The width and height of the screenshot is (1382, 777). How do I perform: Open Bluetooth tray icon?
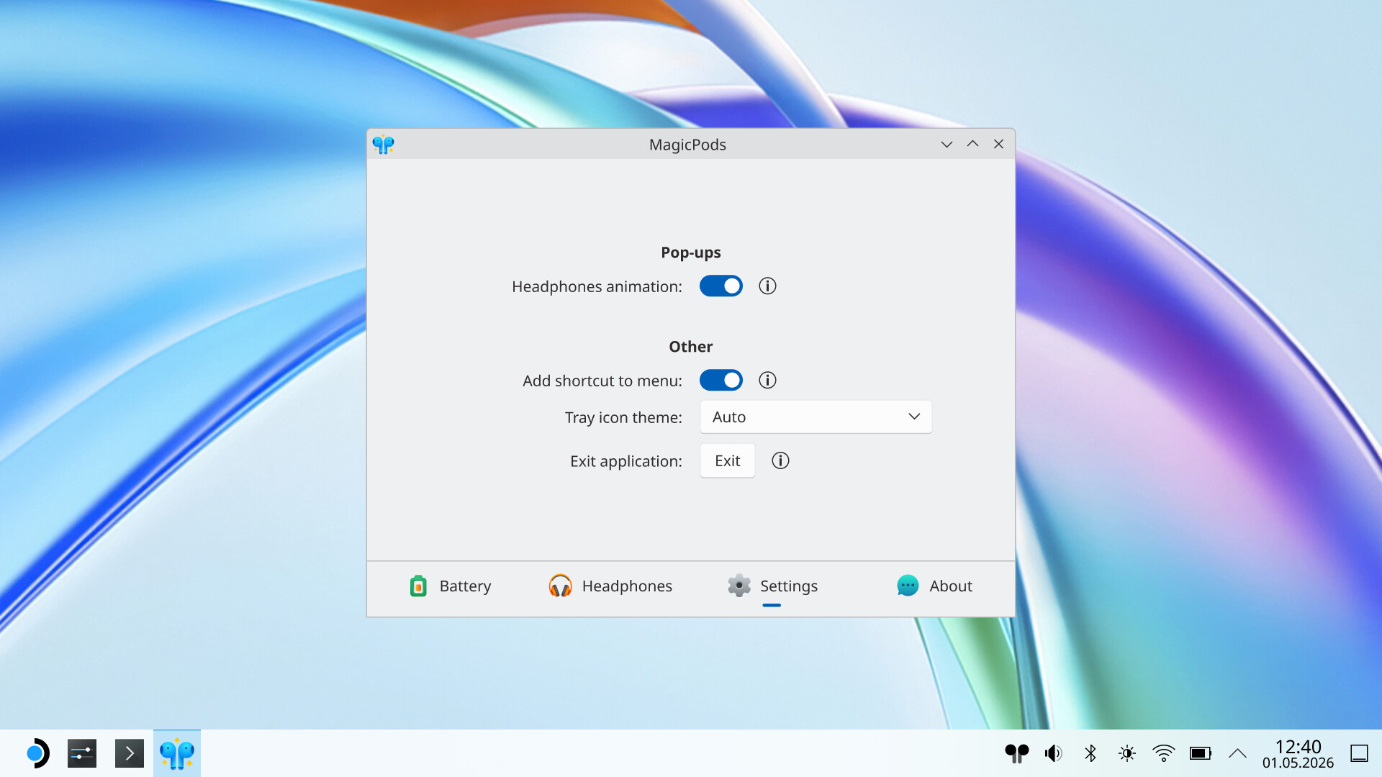1090,753
